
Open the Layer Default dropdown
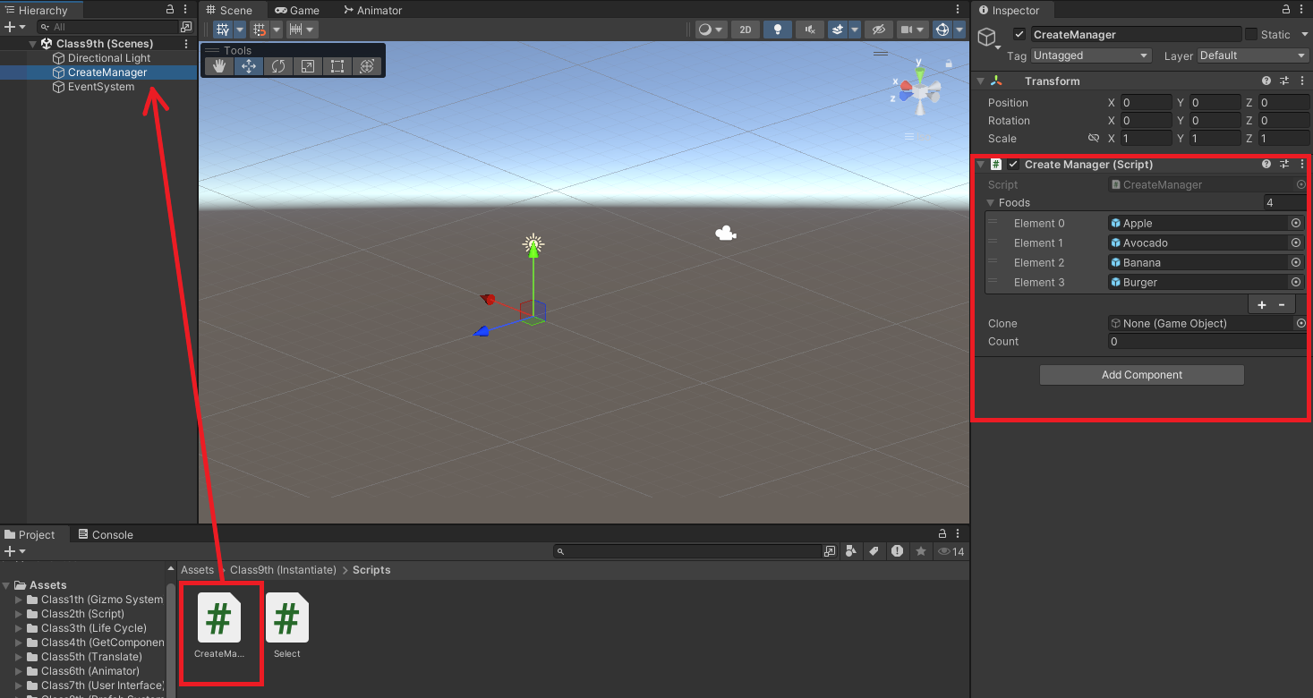coord(1253,55)
